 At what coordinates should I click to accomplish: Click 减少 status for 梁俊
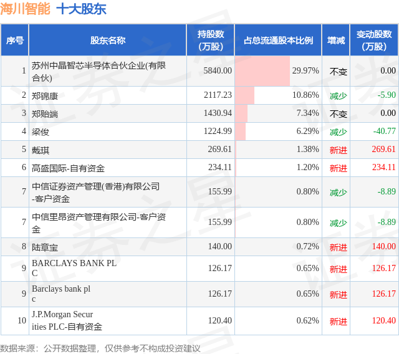coord(338,132)
